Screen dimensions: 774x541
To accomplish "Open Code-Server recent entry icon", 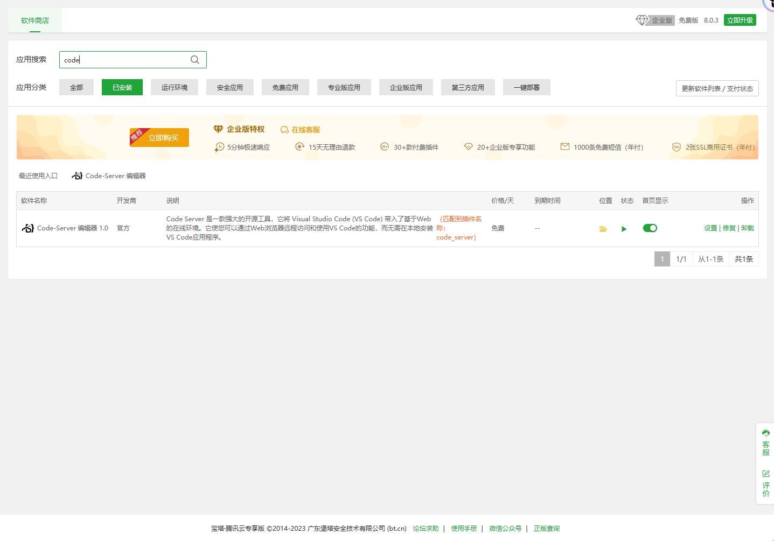I will (77, 176).
